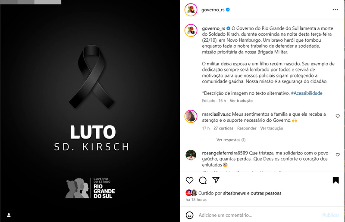Submit the comment with Publicar

coord(330,215)
